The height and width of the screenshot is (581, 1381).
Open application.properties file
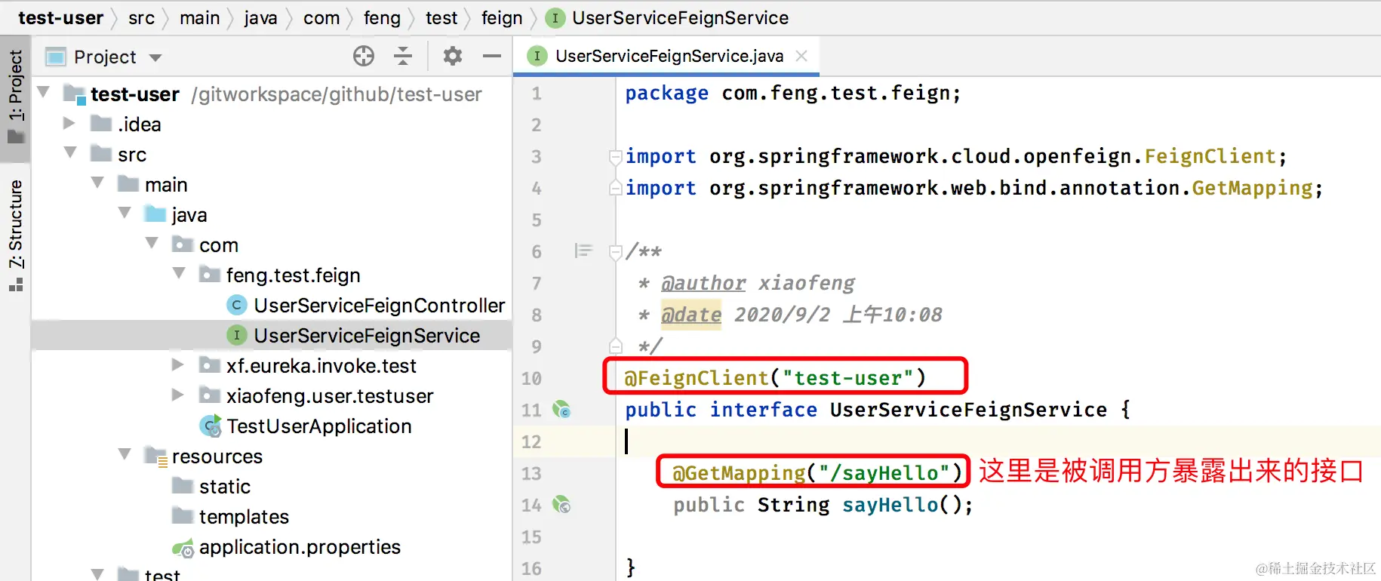tap(300, 547)
